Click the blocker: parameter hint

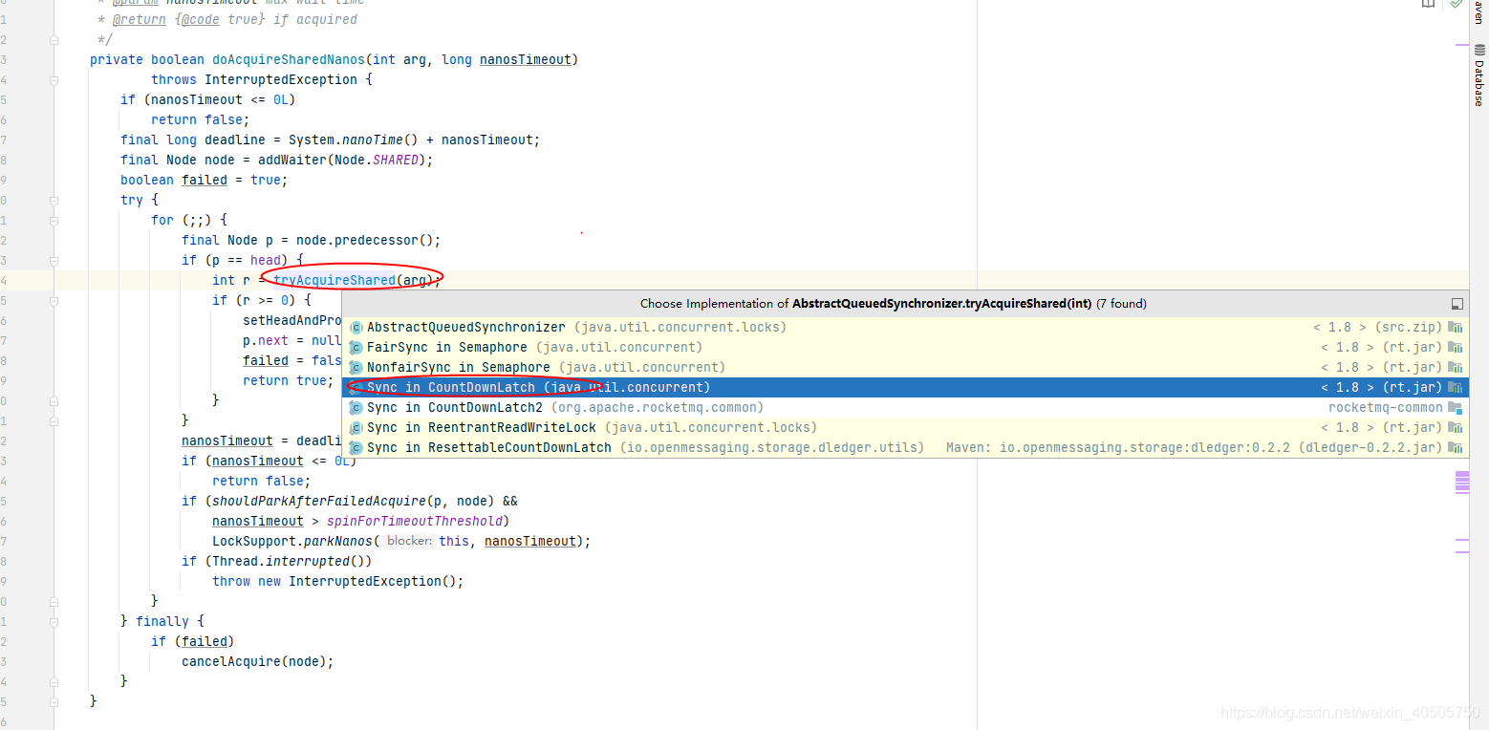(x=410, y=542)
